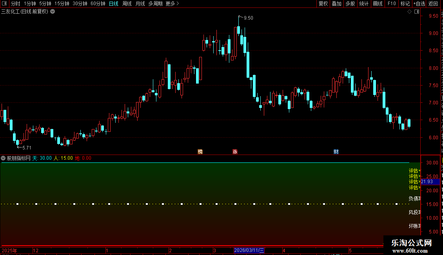The width and height of the screenshot is (443, 255).
Task: Click the 叠加 overlay button
Action: pyautogui.click(x=337, y=4)
